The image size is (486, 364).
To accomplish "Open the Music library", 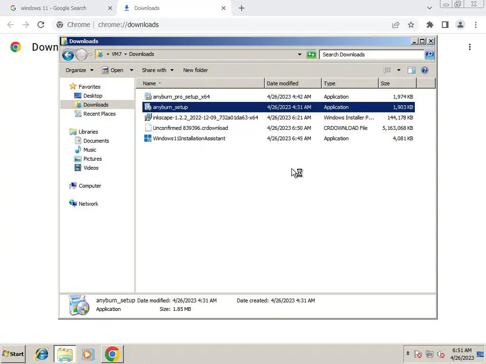I will click(90, 149).
